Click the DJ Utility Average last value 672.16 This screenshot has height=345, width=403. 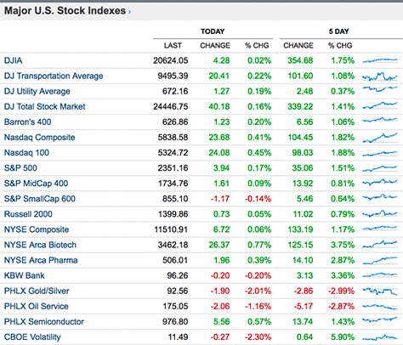[175, 91]
